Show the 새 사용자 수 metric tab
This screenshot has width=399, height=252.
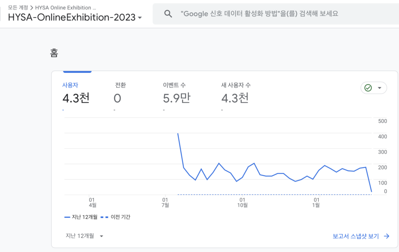tap(235, 93)
